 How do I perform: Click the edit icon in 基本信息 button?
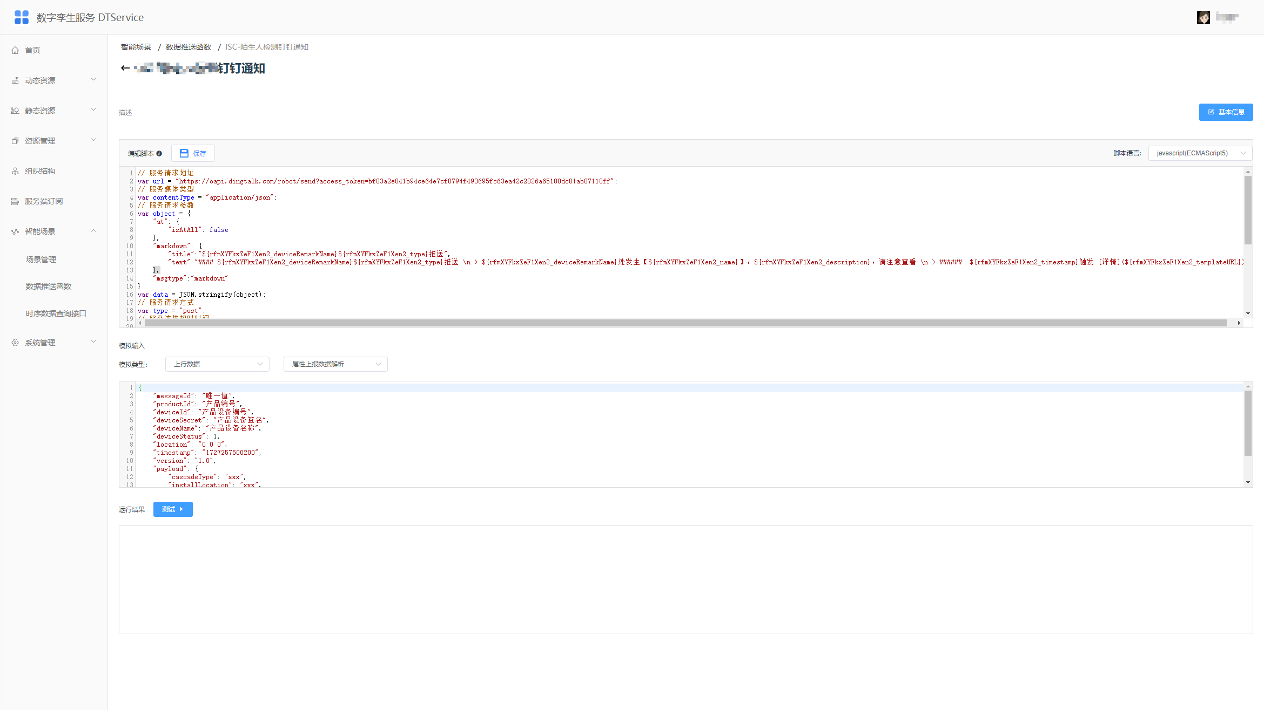pyautogui.click(x=1211, y=112)
